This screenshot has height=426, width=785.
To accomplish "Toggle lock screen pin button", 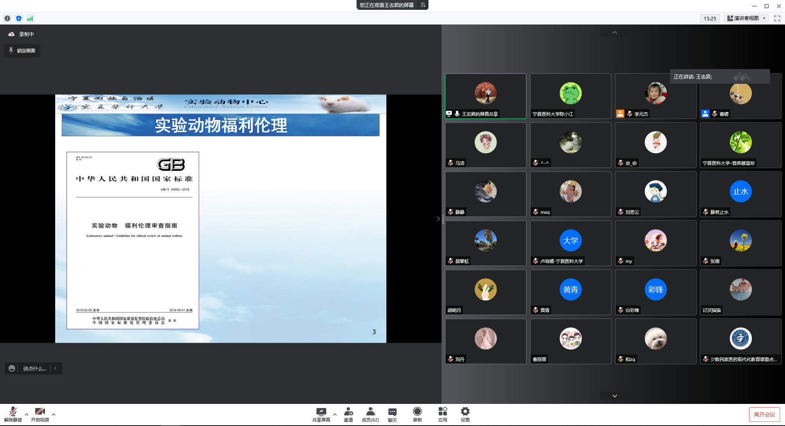I will [22, 51].
